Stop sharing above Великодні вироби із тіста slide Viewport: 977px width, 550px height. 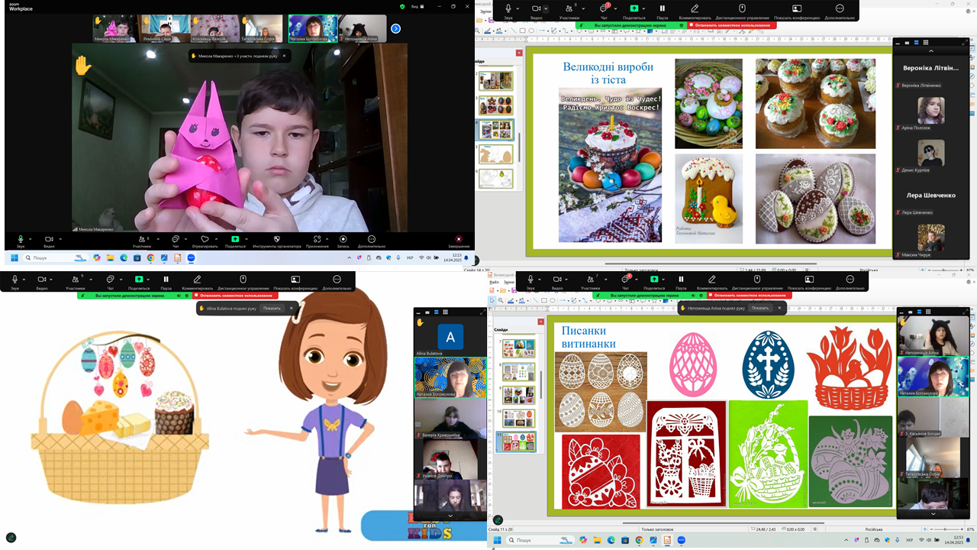[732, 24]
